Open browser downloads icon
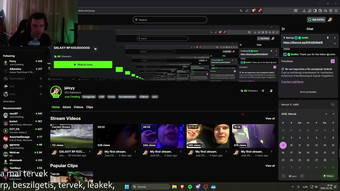The width and height of the screenshot is (340, 191). [x=304, y=11]
